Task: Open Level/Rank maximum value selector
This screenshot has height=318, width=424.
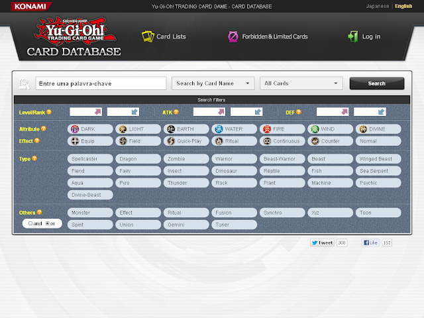Action: point(123,112)
